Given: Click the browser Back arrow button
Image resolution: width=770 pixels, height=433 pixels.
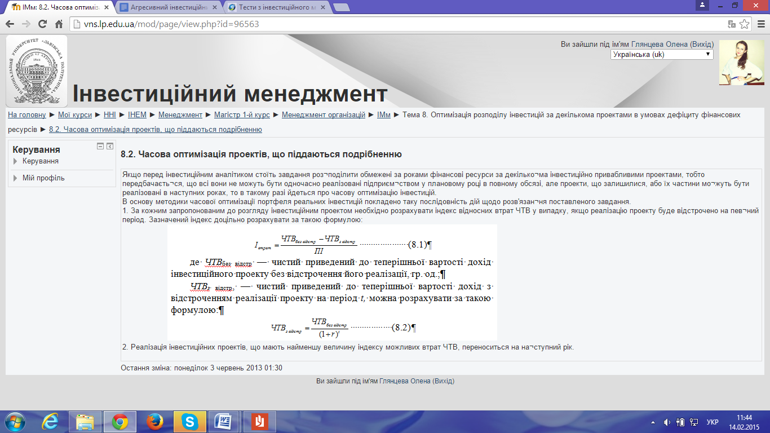Looking at the screenshot, I should click(x=10, y=24).
